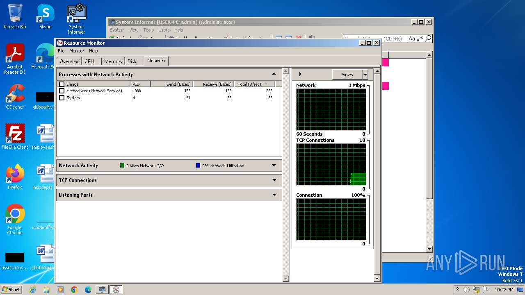Click the search magnifier in System Informer
The height and width of the screenshot is (295, 525).
pyautogui.click(x=428, y=39)
